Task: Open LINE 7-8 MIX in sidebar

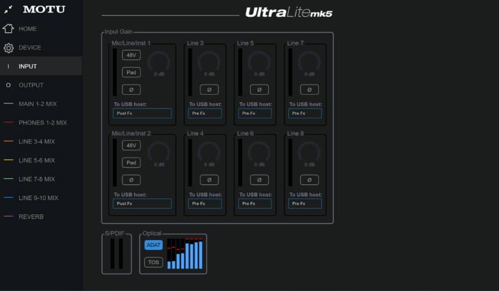Action: tap(37, 179)
